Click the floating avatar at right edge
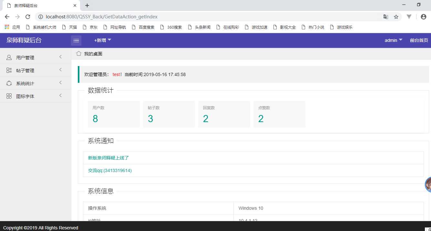Image resolution: width=431 pixels, height=231 pixels. pos(428,185)
